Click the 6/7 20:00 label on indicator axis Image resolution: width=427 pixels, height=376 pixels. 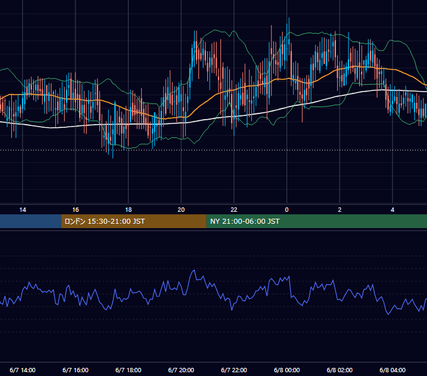[181, 370]
